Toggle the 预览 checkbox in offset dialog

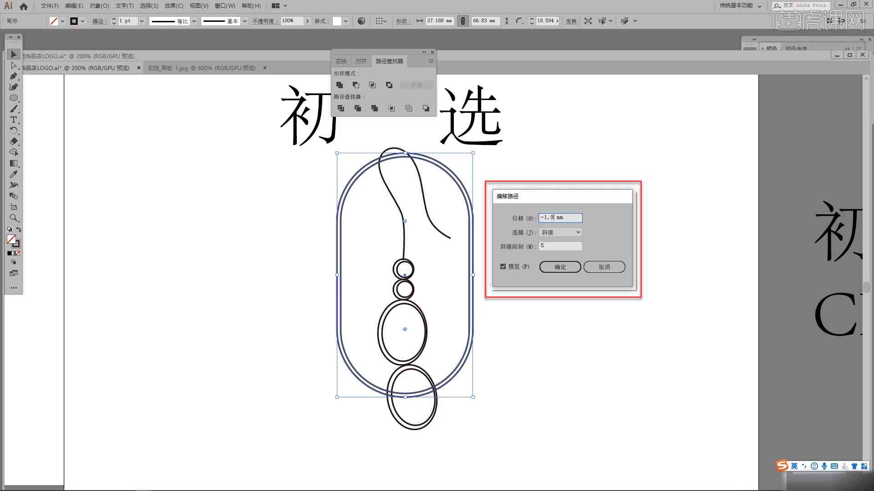pos(503,266)
